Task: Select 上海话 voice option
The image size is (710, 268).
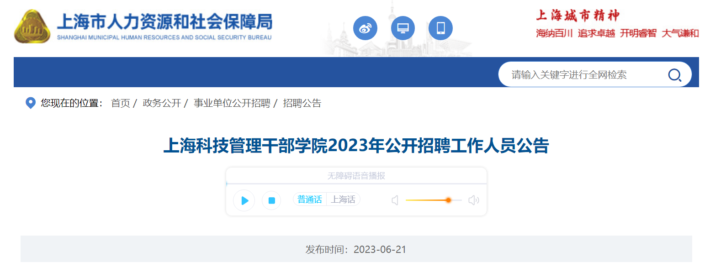Action: pyautogui.click(x=343, y=200)
